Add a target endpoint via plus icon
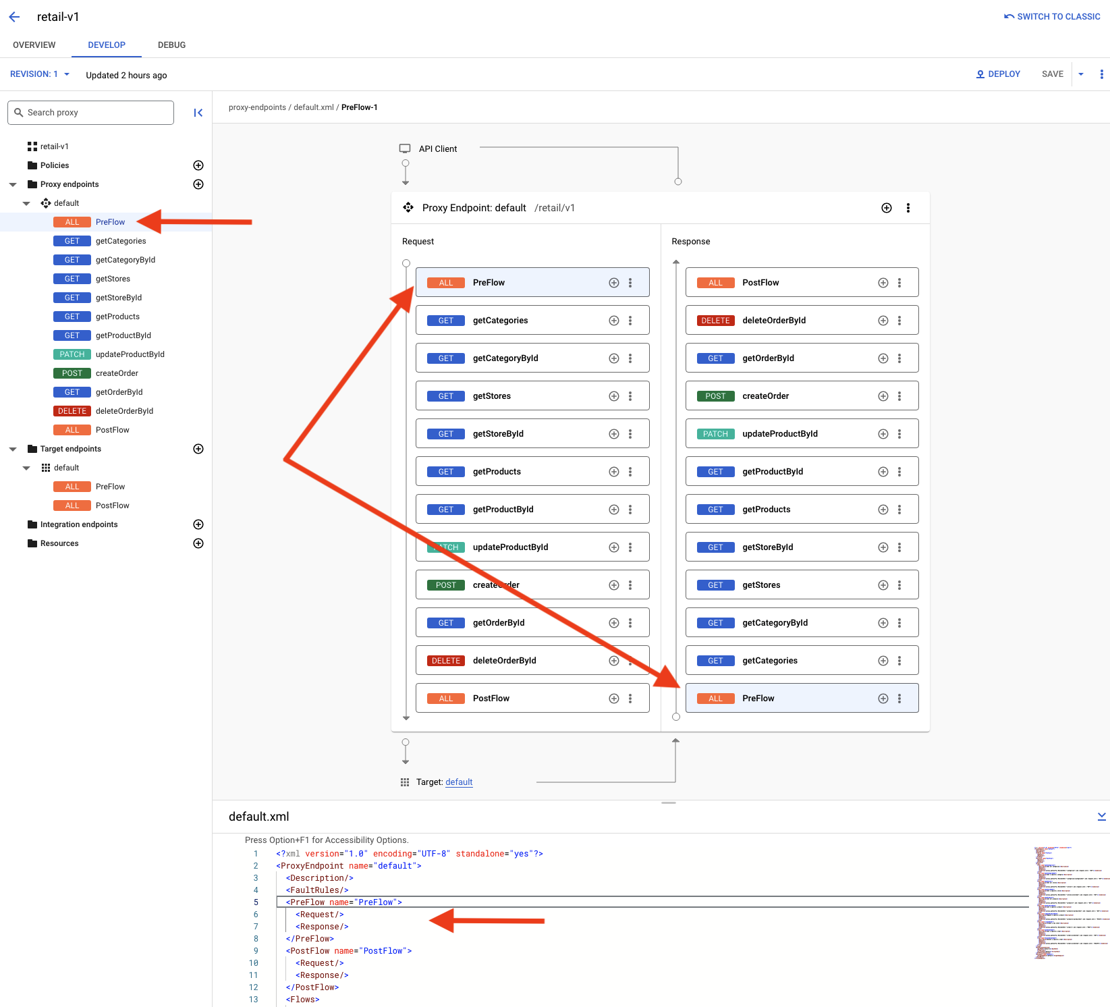 pos(198,449)
